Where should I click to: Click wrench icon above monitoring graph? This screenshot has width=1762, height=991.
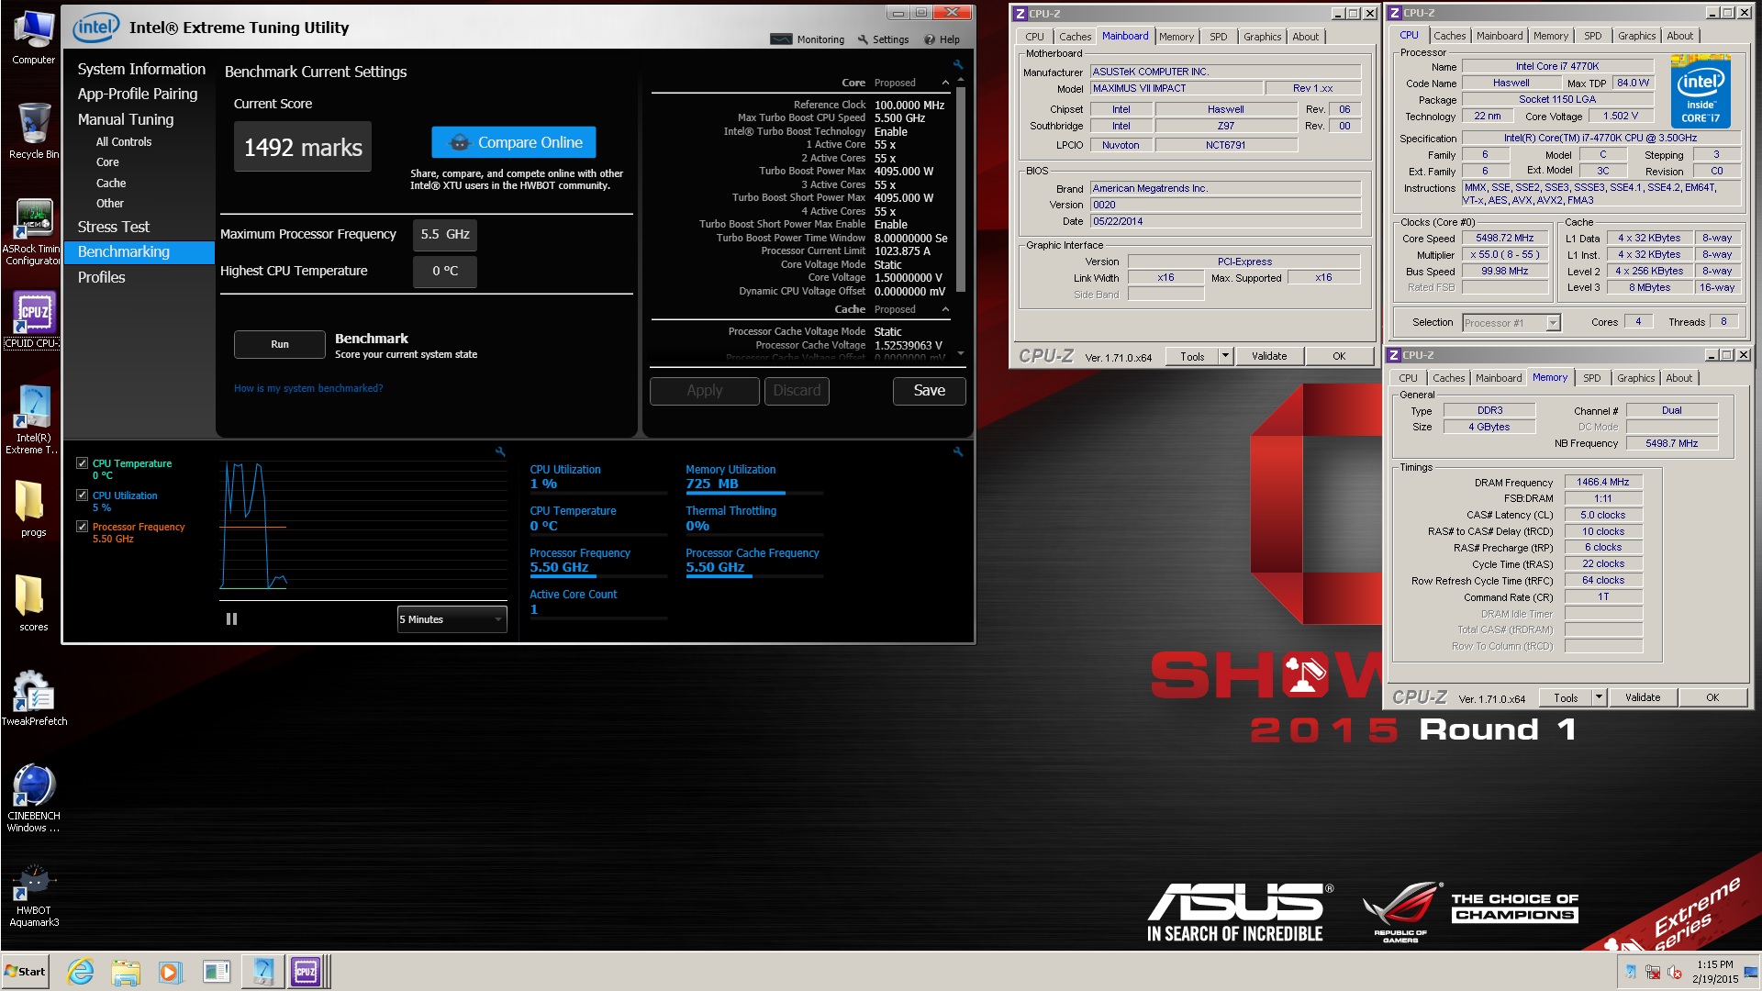[x=500, y=451]
